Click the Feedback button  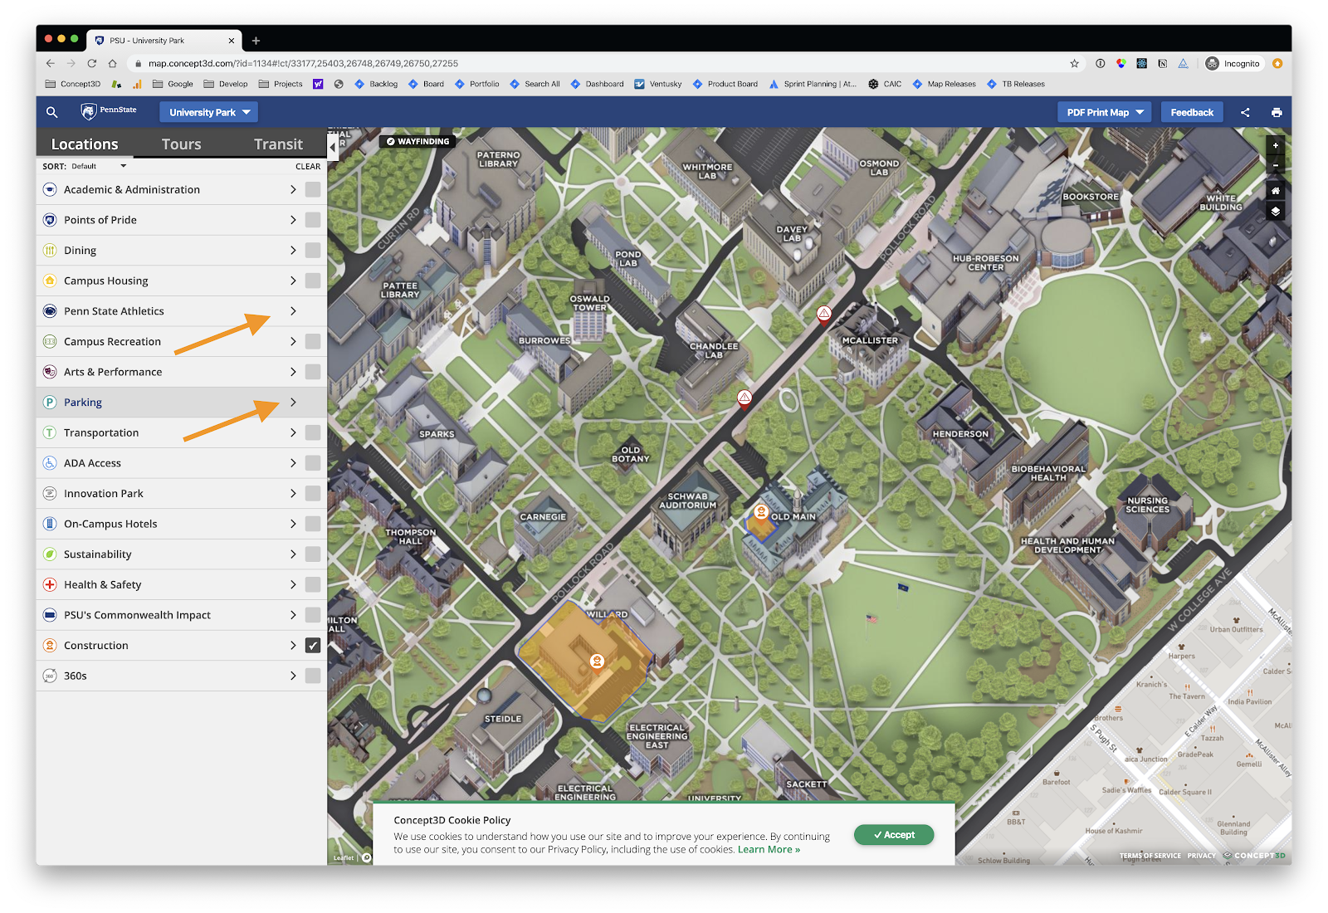pos(1192,112)
